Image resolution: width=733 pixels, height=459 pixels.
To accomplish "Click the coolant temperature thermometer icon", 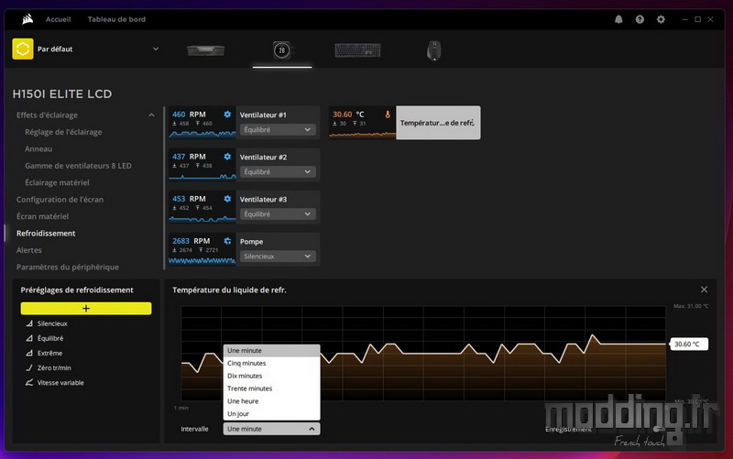I will [x=388, y=114].
